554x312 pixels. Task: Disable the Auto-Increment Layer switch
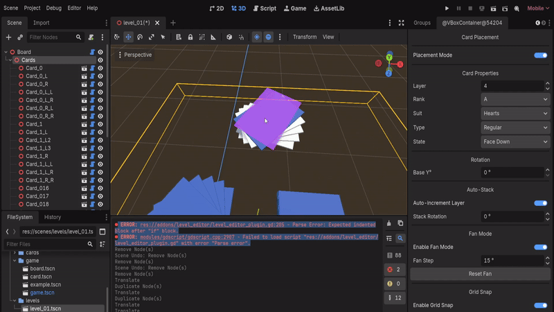pos(540,203)
